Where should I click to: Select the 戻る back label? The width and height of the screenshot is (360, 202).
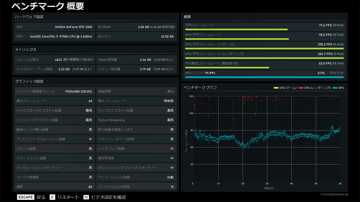[41, 197]
